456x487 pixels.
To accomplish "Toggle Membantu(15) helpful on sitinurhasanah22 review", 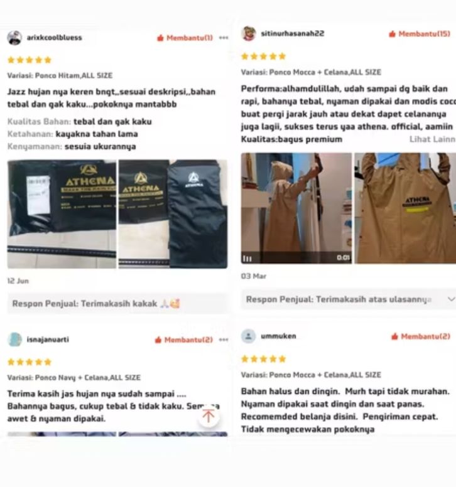I will click(x=420, y=34).
